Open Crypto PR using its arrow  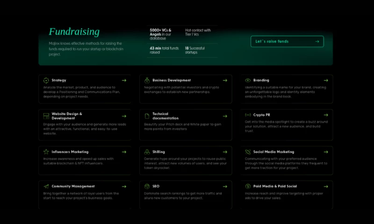click(x=326, y=115)
